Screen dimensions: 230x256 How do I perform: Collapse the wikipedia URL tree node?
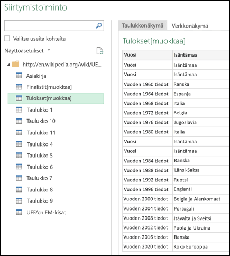8,65
